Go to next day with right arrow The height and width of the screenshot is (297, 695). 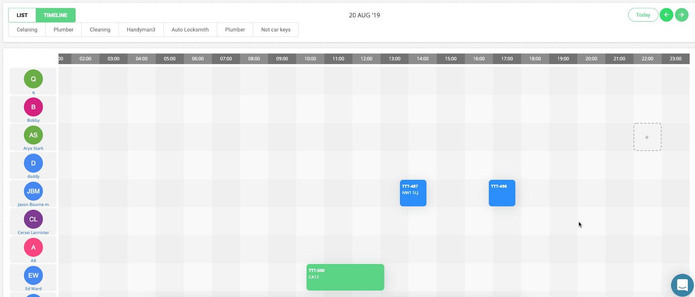point(682,15)
